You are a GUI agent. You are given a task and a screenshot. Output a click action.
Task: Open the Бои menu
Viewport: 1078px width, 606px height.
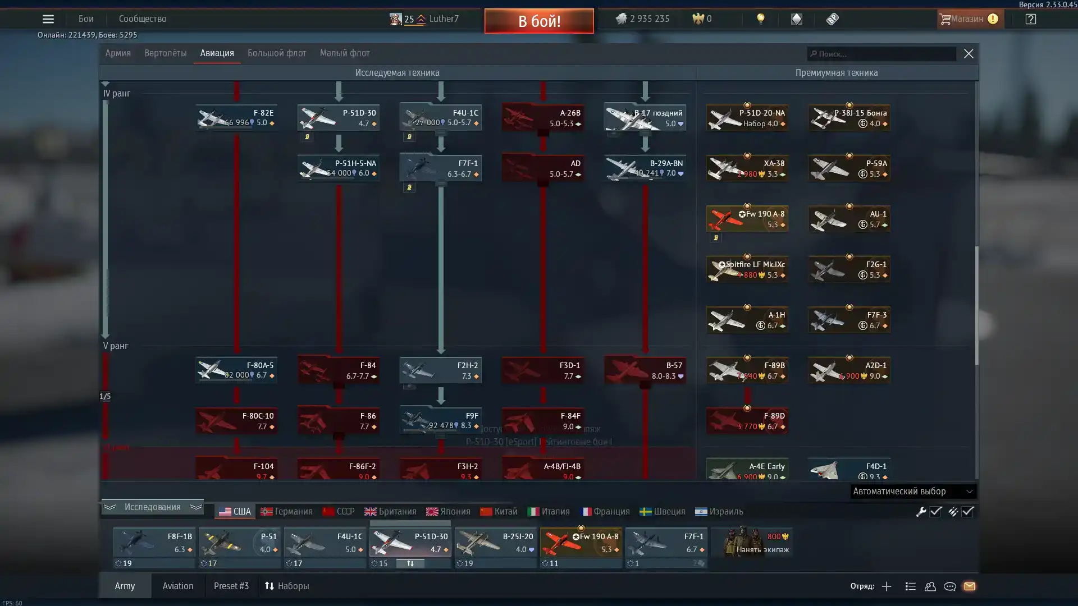(x=86, y=19)
